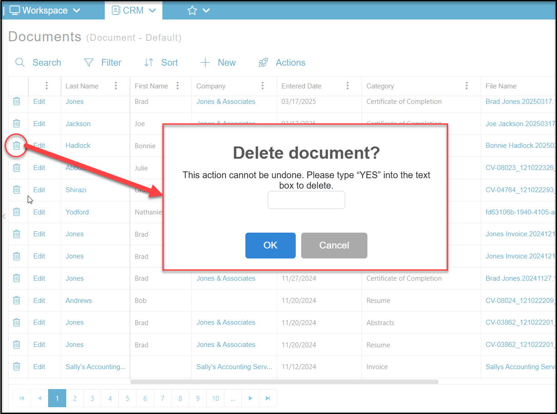This screenshot has width=557, height=414.
Task: Open the Entered Date column options menu
Action: [x=347, y=86]
